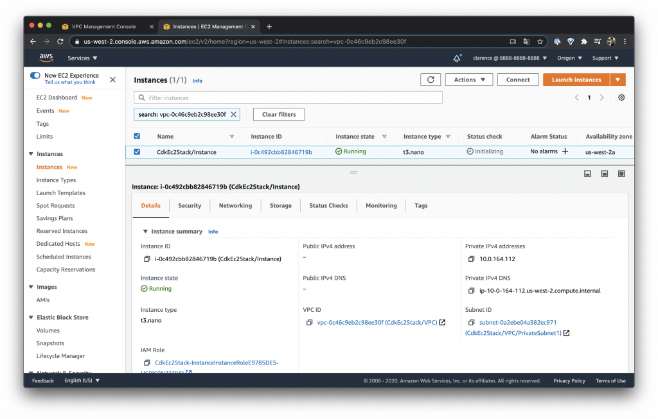This screenshot has height=419, width=658.
Task: Sort by Name column arrow
Action: [x=231, y=137]
